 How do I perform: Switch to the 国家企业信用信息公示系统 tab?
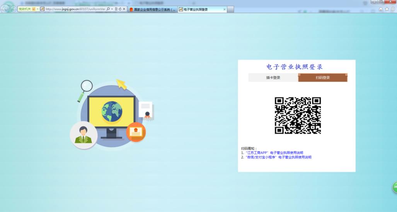pyautogui.click(x=153, y=9)
